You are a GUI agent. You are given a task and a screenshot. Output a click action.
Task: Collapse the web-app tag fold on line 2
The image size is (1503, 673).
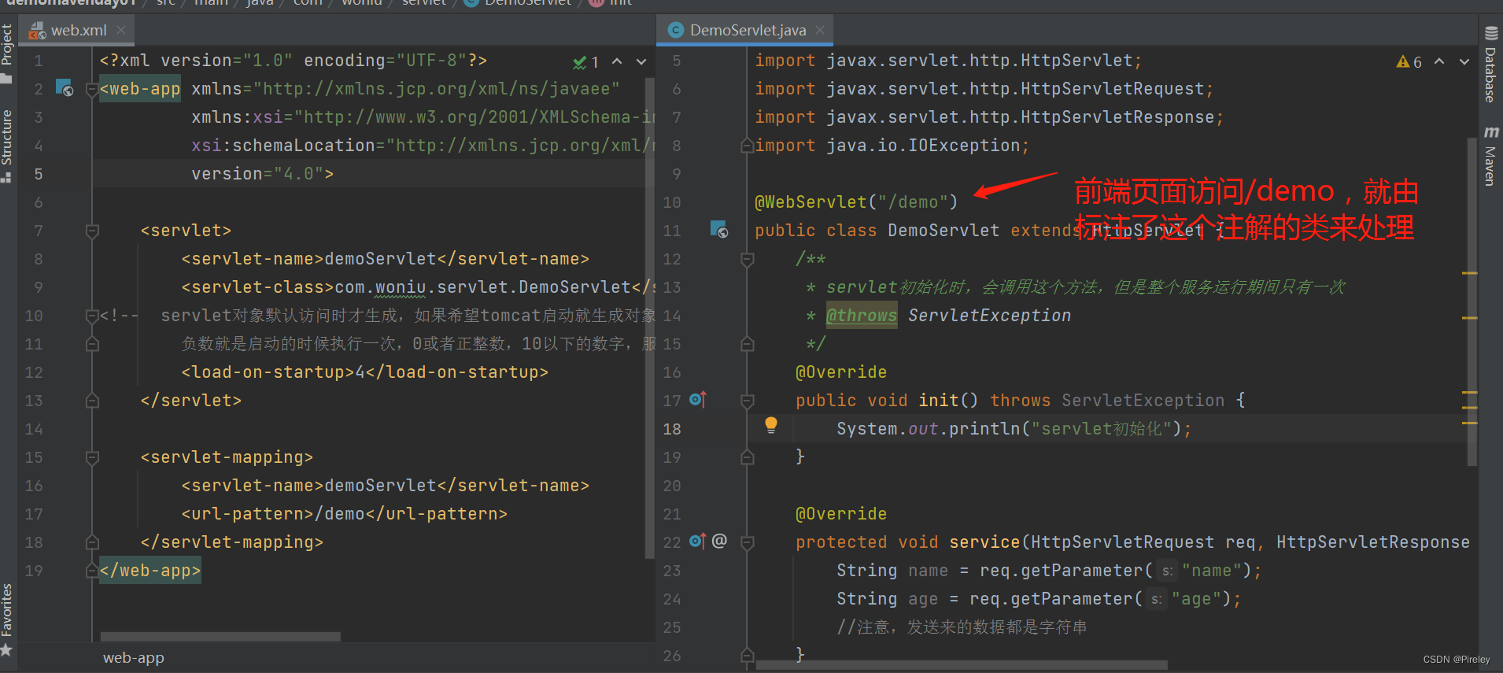(92, 89)
